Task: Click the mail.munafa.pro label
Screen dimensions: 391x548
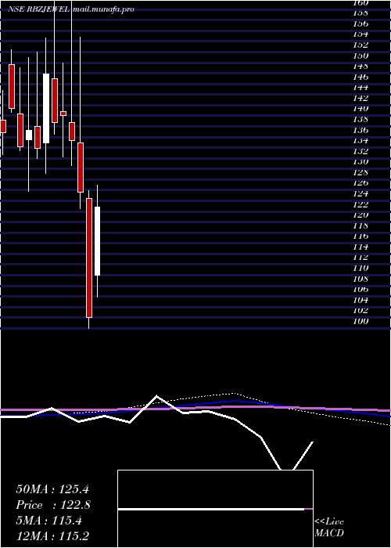Action: coord(104,9)
